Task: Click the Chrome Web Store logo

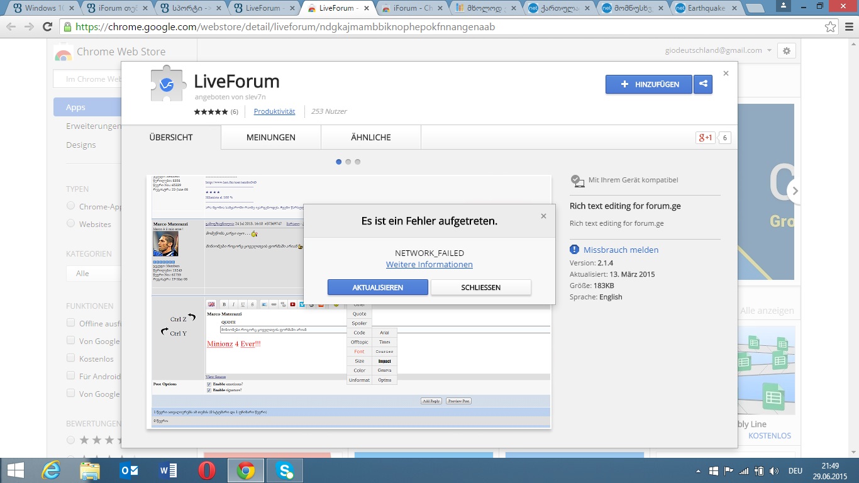Action: click(63, 53)
